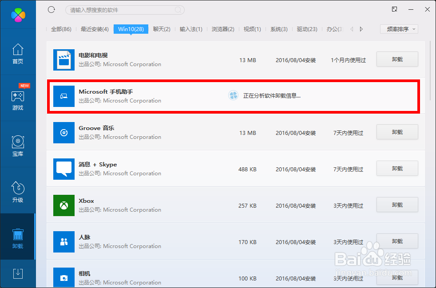436x288 pixels.
Task: Open the skin/feedback icon in title bar
Action: point(395,9)
